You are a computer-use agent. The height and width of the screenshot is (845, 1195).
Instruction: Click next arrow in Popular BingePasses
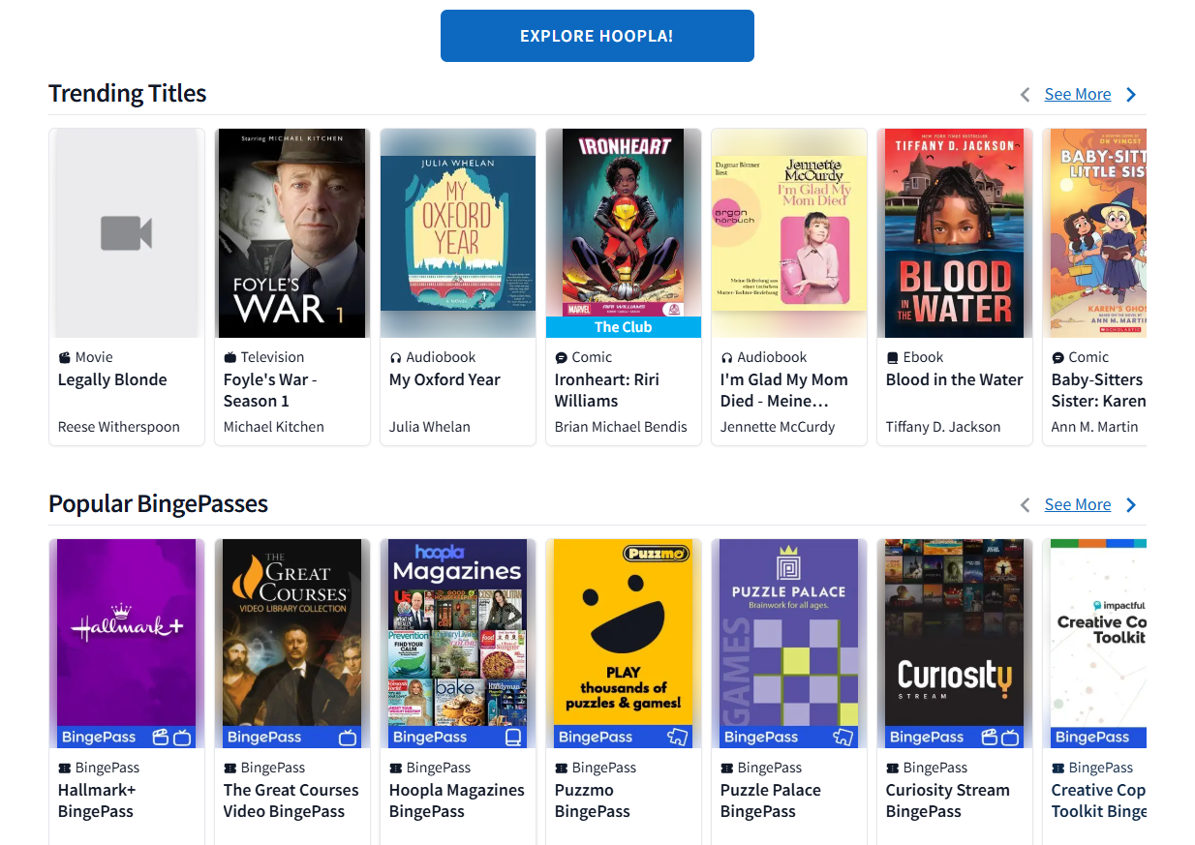tap(1131, 504)
